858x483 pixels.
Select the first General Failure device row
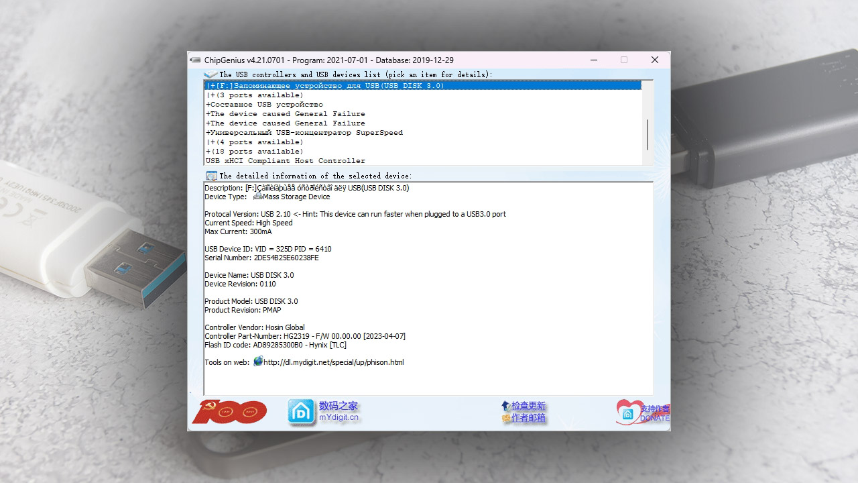click(423, 113)
